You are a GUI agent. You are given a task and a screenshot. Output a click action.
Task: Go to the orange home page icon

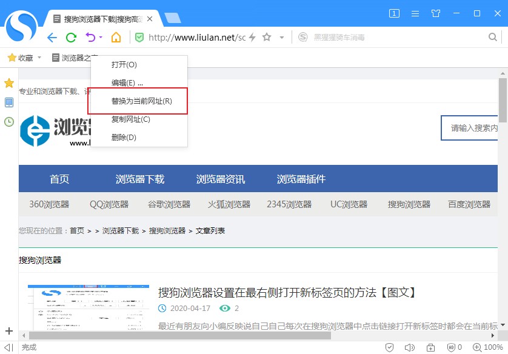point(116,38)
